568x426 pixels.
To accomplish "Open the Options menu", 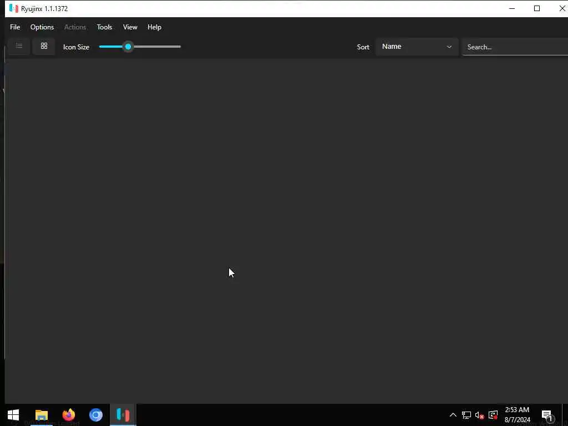I will click(x=42, y=27).
